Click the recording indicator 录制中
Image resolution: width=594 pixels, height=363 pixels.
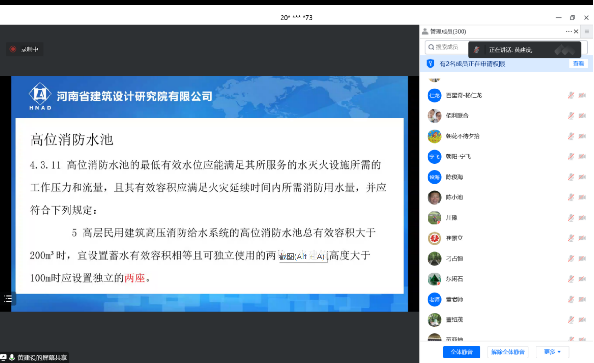click(x=24, y=49)
